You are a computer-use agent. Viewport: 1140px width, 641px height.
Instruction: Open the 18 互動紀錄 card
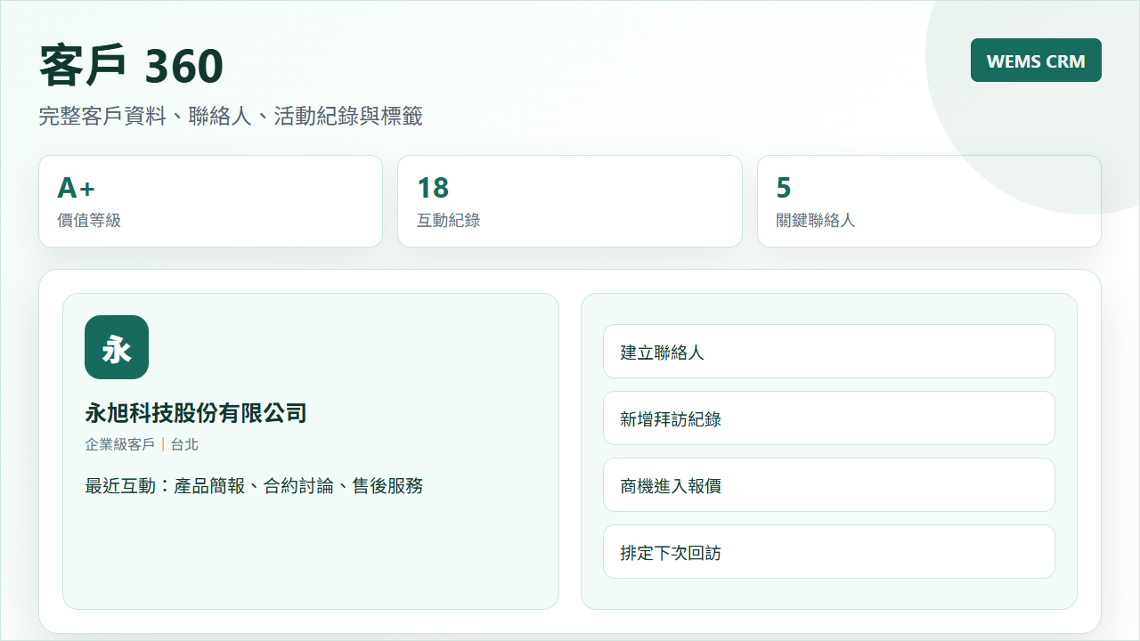coord(570,201)
